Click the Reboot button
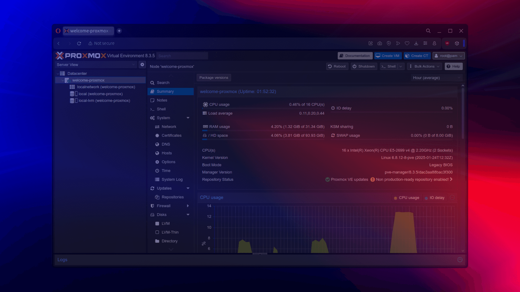 (x=337, y=66)
